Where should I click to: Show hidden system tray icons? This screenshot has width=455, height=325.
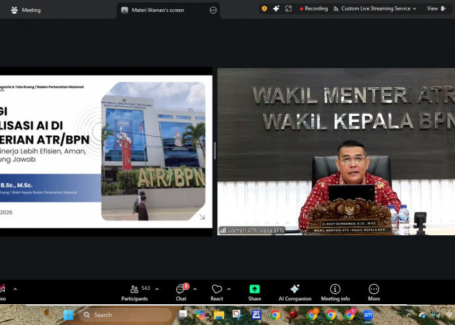pos(409,315)
